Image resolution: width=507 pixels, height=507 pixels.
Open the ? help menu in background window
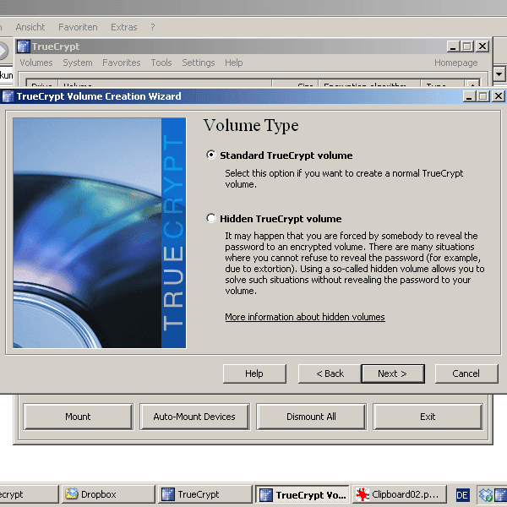153,27
